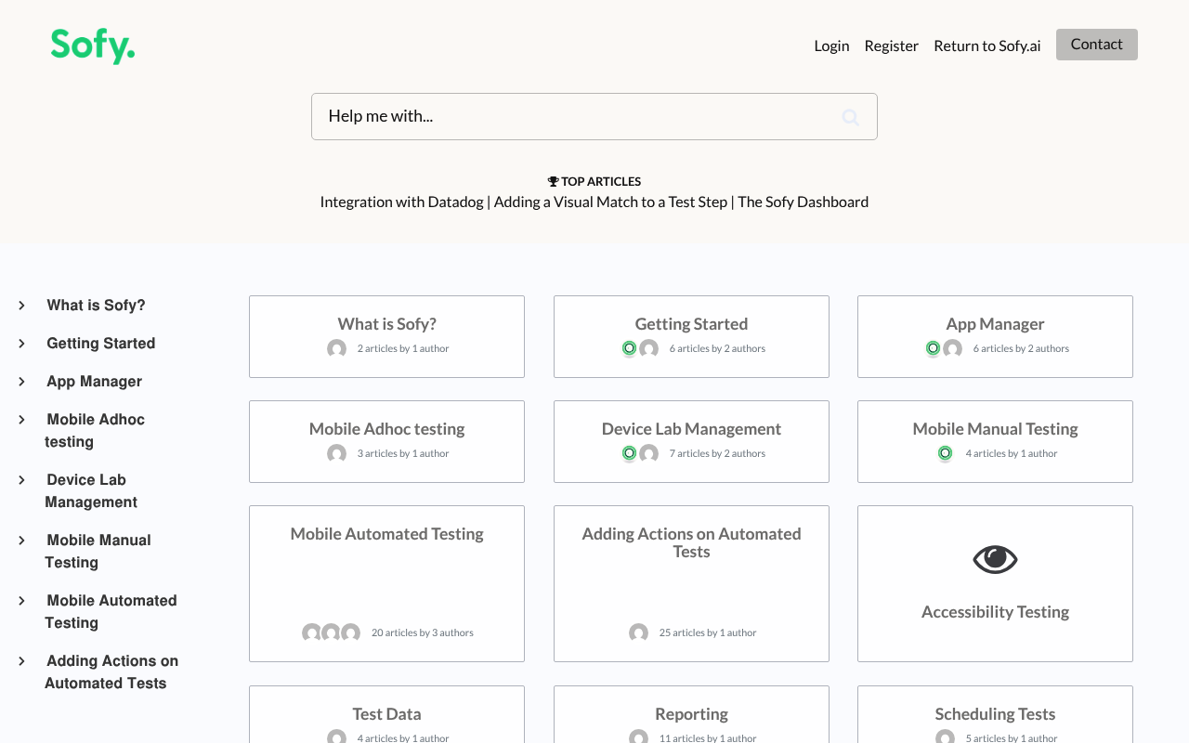
Task: Open Mobile Automated Testing card title
Action: 386,534
